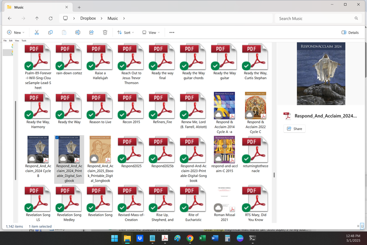This screenshot has width=367, height=245.
Task: Switch to large icons view in status bar
Action: (x=362, y=226)
